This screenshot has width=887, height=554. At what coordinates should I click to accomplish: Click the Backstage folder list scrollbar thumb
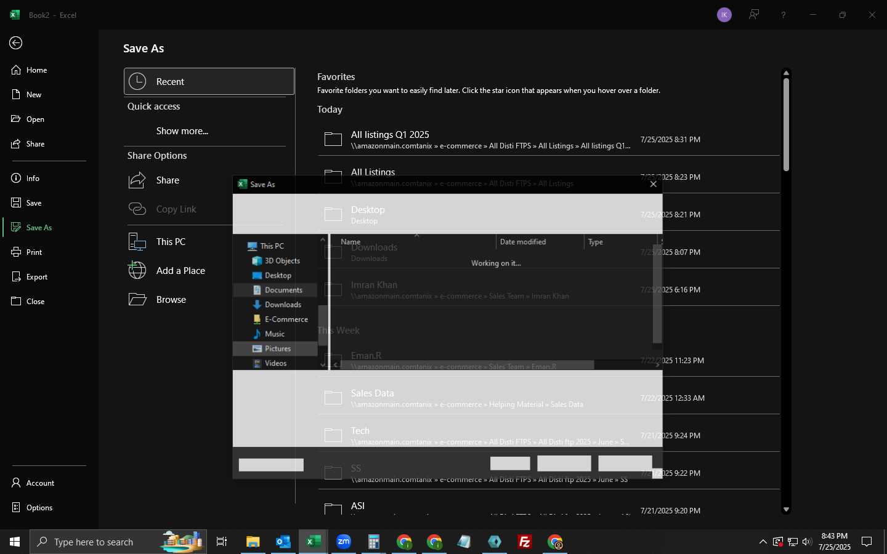point(786,124)
